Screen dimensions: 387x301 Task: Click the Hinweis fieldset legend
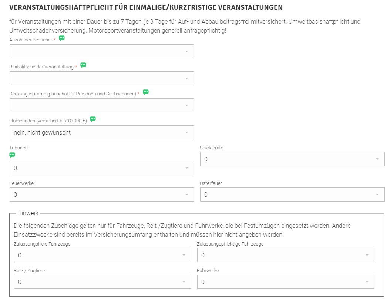pyautogui.click(x=28, y=213)
